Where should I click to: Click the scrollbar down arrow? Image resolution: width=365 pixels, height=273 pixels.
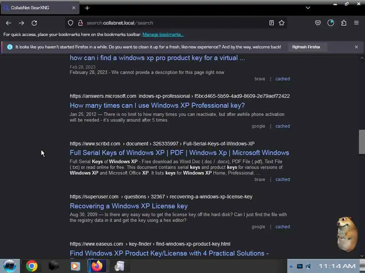pyautogui.click(x=362, y=256)
